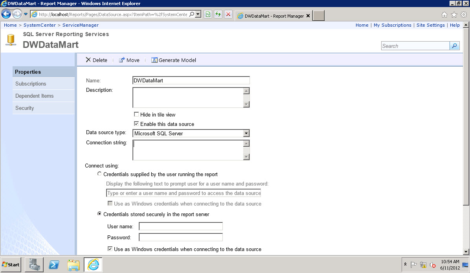Close the DWDataMart browser tab
This screenshot has width=470, height=273.
point(308,16)
